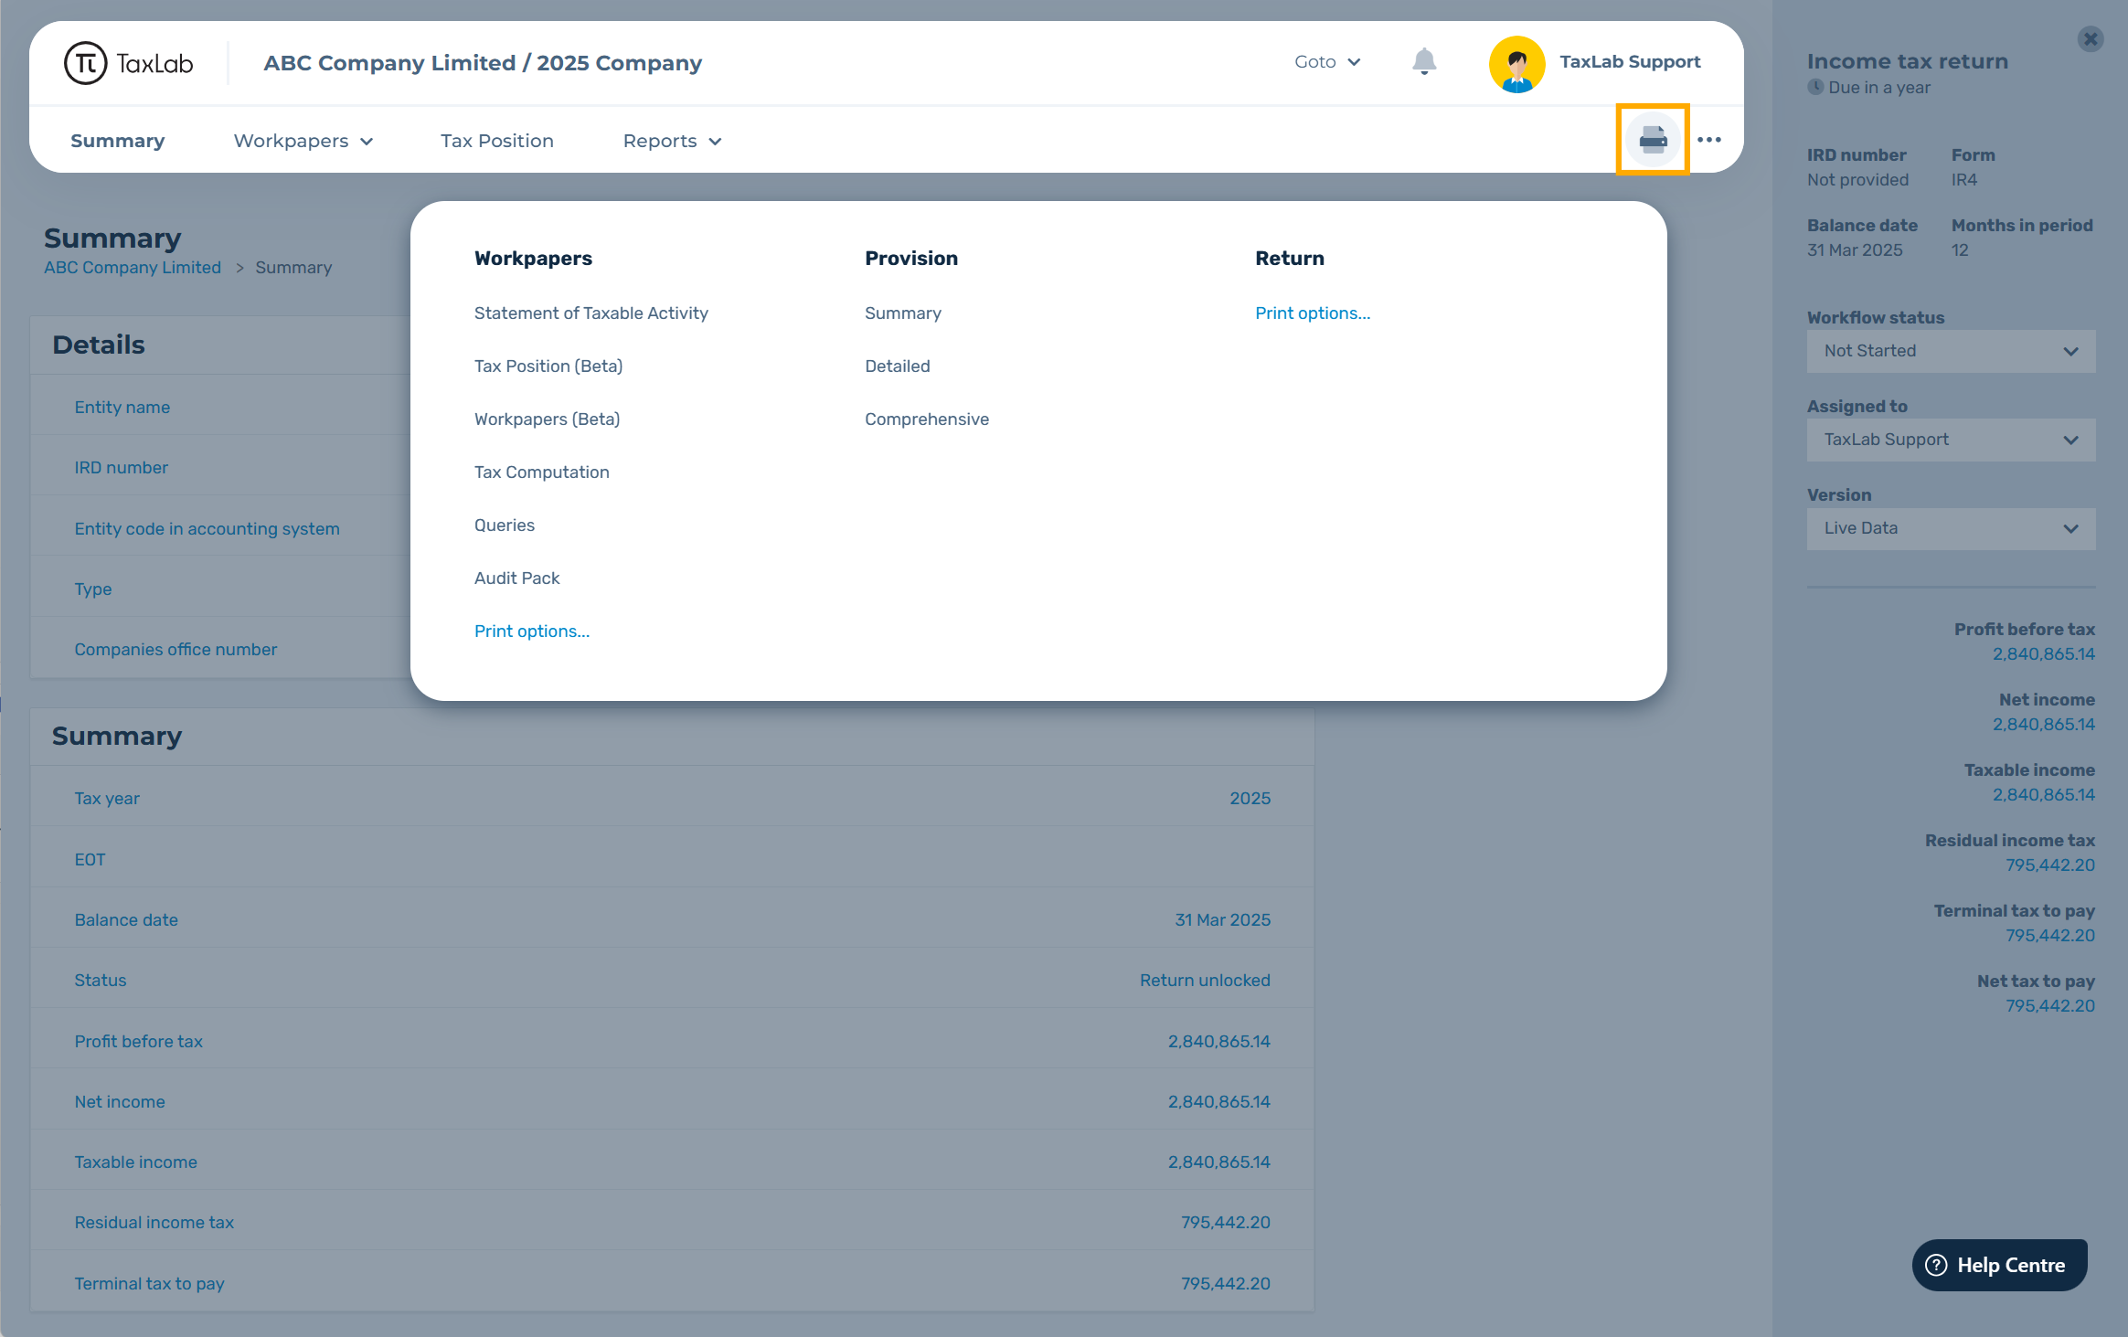This screenshot has height=1337, width=2128.
Task: Select Statement of Taxable Activity print item
Action: tap(591, 313)
